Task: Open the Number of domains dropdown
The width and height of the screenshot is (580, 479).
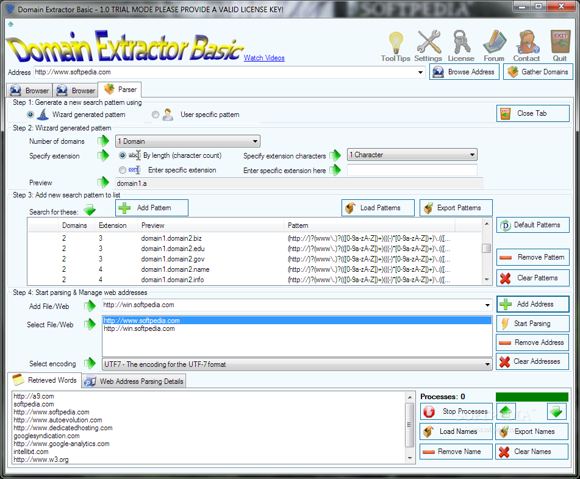Action: 187,141
